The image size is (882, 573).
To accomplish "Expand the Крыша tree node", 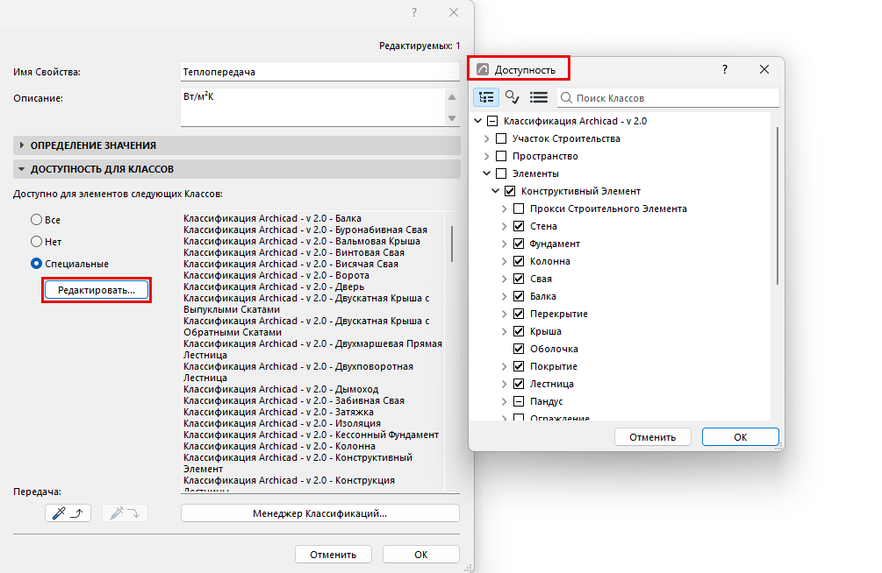I will 505,331.
